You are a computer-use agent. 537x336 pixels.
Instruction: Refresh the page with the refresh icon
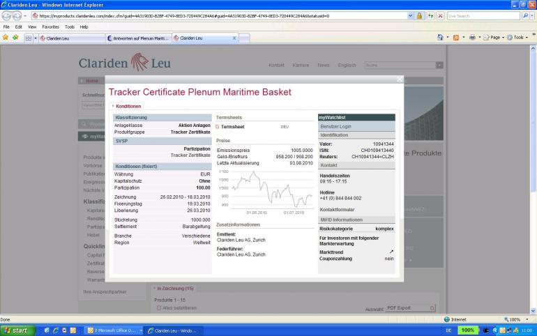coord(430,16)
